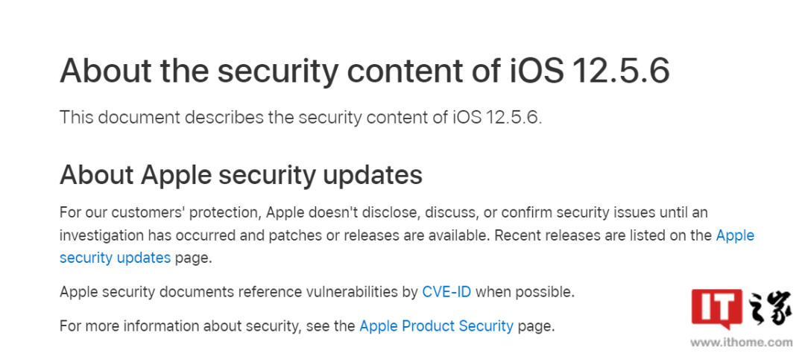Click the word 'About' in main title
Screen dimensions: 805x359
tap(105, 71)
